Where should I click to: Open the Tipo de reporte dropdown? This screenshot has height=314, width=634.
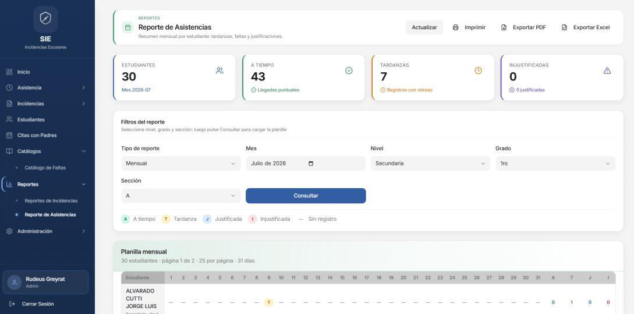click(180, 164)
